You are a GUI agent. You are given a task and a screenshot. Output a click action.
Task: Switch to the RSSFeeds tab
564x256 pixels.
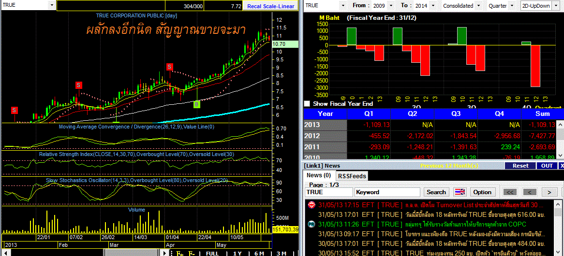pos(352,176)
